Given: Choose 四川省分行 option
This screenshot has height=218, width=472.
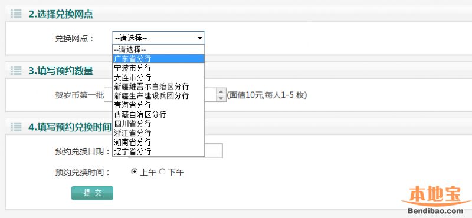Looking at the screenshot, I should (158, 124).
